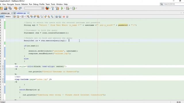Viewport: 184px width, 103px height.
Task: Open the Debug menu
Action: point(36,4)
